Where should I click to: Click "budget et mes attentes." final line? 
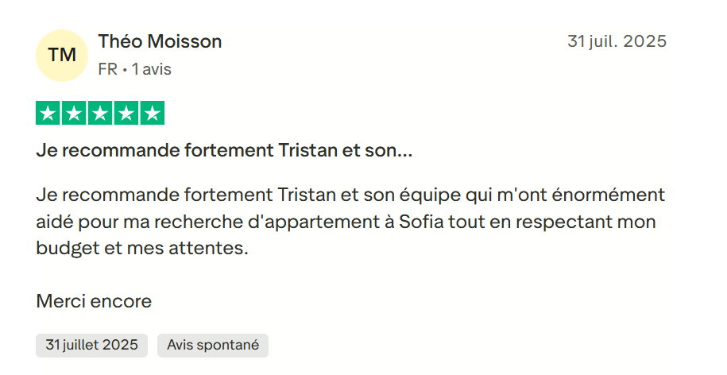point(142,248)
